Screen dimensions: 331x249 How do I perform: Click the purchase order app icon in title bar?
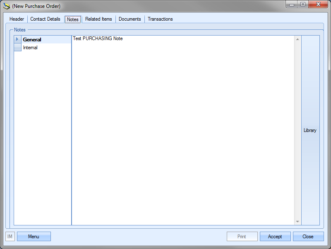coord(7,6)
